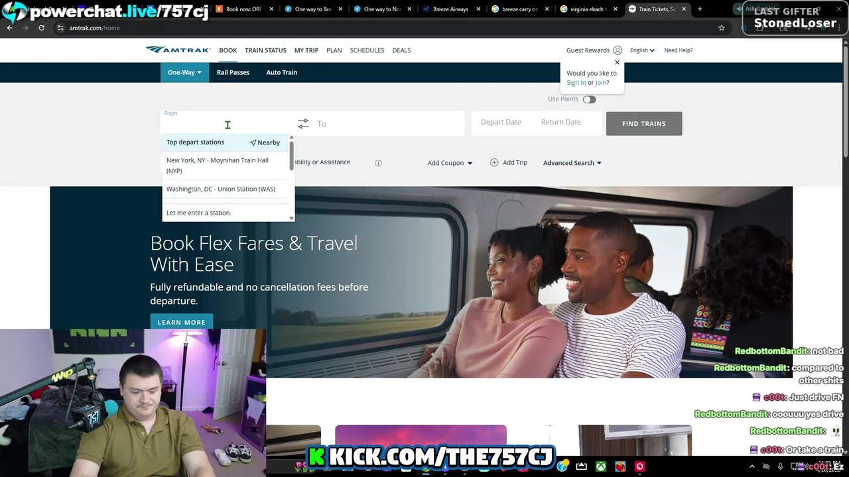This screenshot has height=477, width=849.
Task: Choose Let me enter a station.
Action: pyautogui.click(x=226, y=213)
